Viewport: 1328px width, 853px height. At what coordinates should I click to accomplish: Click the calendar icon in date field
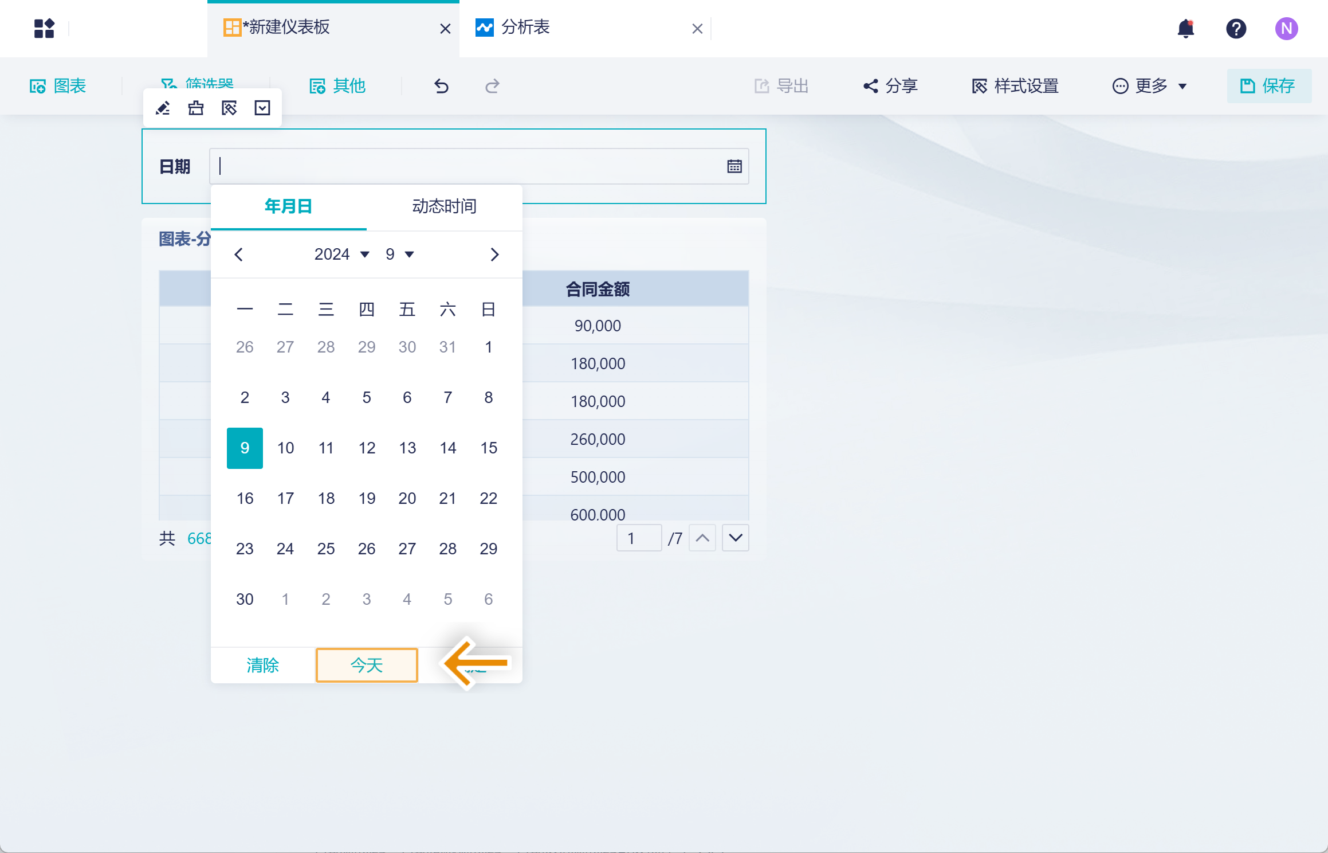[734, 166]
